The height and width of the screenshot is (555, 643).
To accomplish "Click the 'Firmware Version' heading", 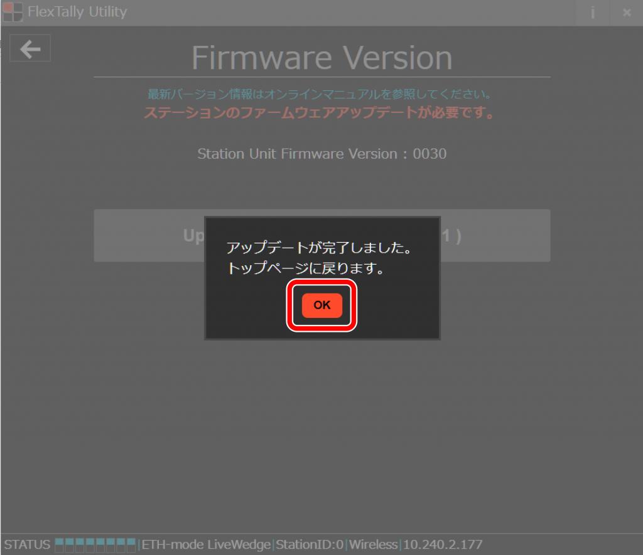I will click(x=322, y=58).
